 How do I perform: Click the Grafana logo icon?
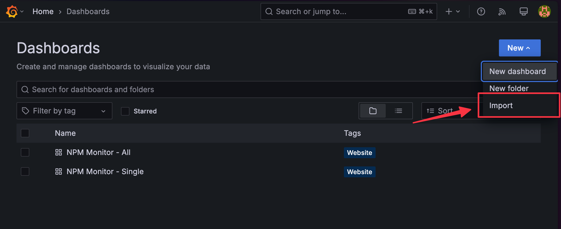click(12, 12)
